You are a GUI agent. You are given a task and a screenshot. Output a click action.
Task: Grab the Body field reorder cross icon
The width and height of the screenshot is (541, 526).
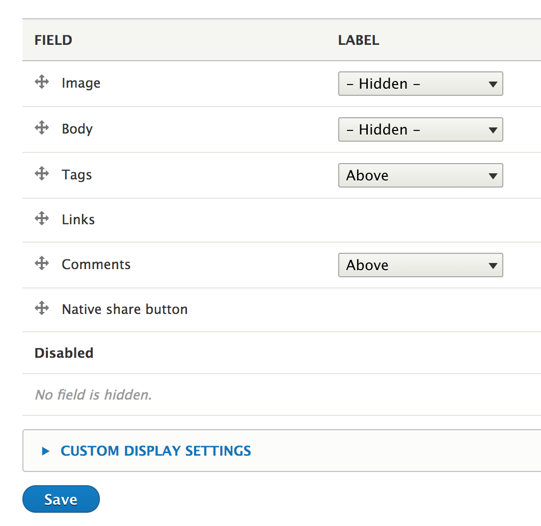[41, 127]
